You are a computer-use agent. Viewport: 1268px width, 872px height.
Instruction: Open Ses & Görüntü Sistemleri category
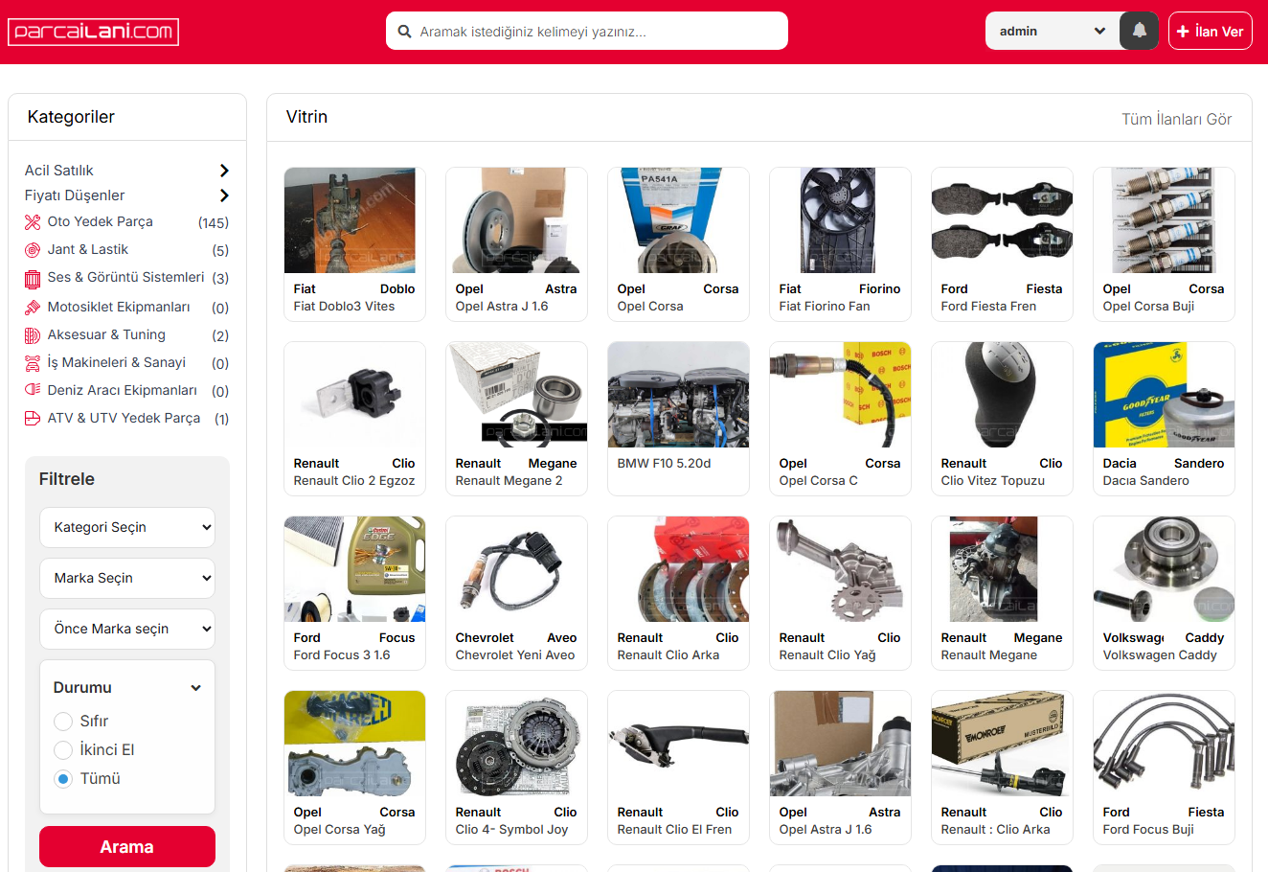(126, 277)
